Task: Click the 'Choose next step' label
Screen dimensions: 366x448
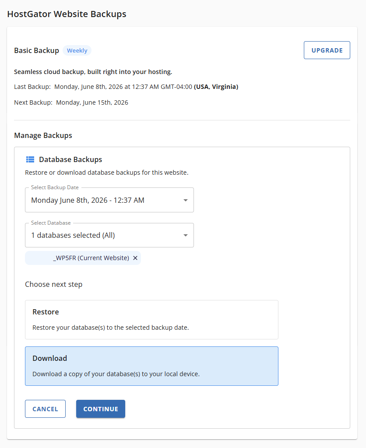Action: pyautogui.click(x=54, y=285)
